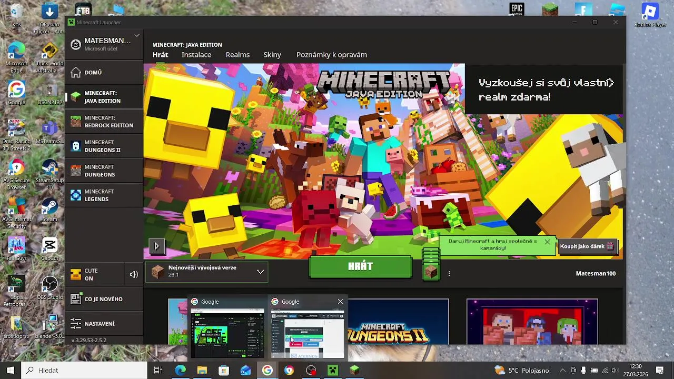Open CapCut desktop shortcut
This screenshot has width=674, height=379.
tap(49, 249)
